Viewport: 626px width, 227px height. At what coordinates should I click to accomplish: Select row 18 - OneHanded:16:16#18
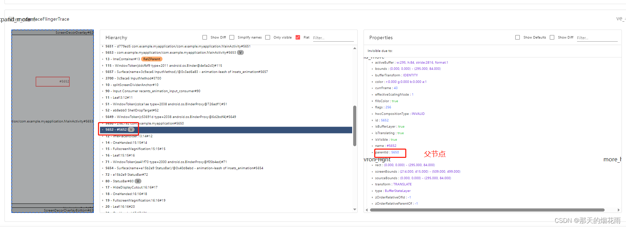click(x=126, y=194)
